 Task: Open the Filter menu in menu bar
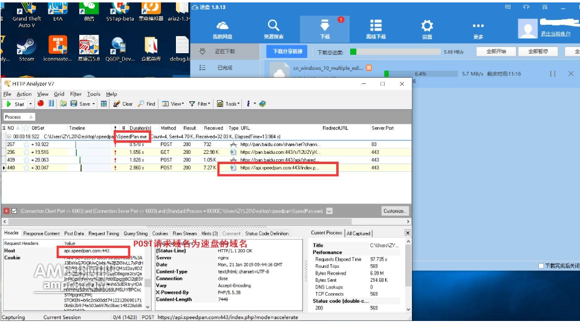[x=76, y=94]
